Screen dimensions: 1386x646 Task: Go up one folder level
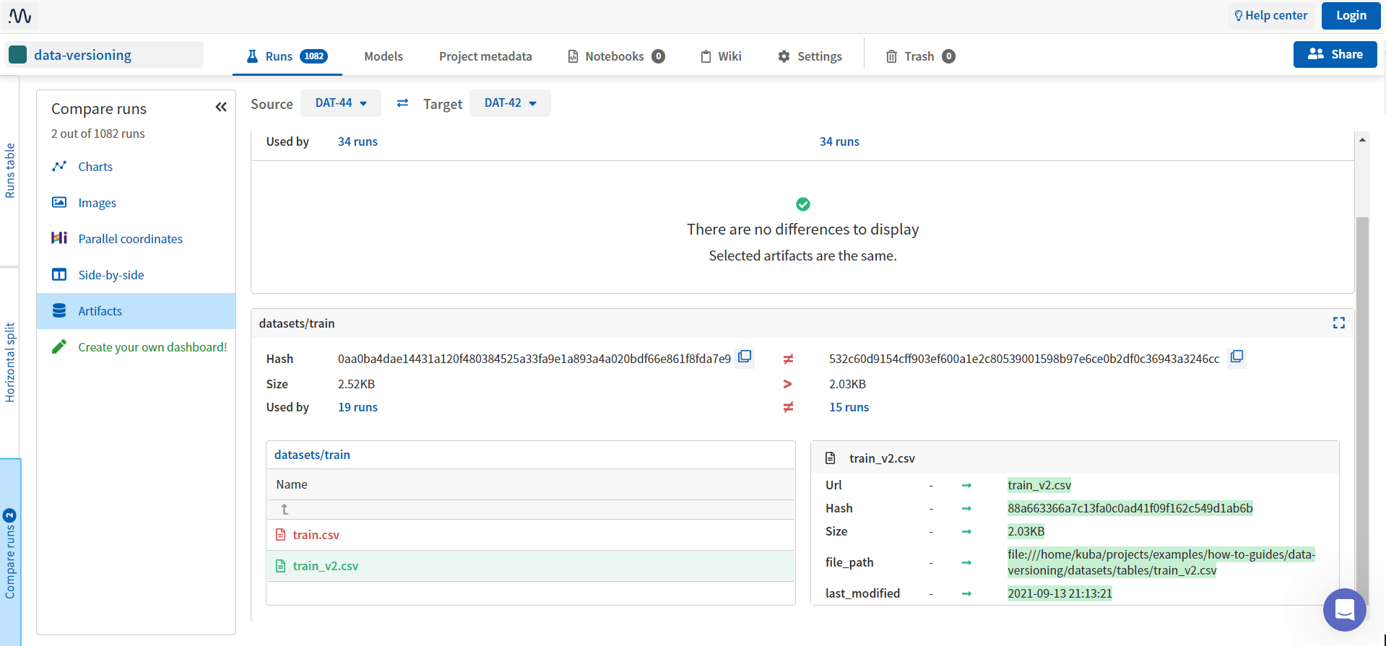[285, 510]
